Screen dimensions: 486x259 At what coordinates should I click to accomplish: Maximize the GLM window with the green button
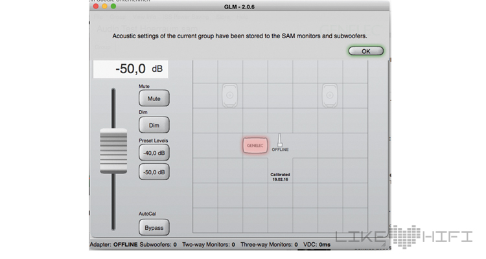[x=113, y=6]
